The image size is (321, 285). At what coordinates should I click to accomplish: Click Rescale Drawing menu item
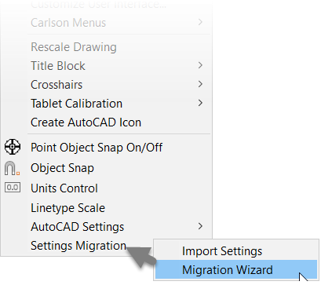coord(74,47)
